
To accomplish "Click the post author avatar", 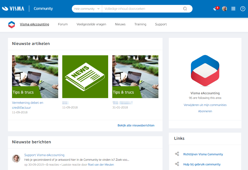I will coord(16,159).
